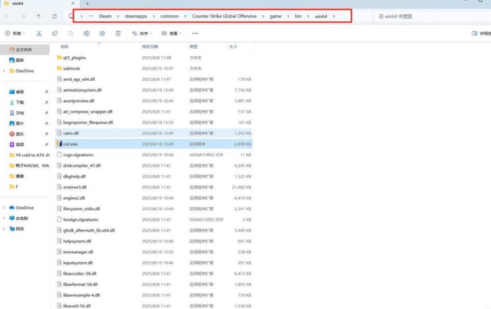Select cairo.dll file
Viewport: 491px width, 309px height.
click(154, 133)
